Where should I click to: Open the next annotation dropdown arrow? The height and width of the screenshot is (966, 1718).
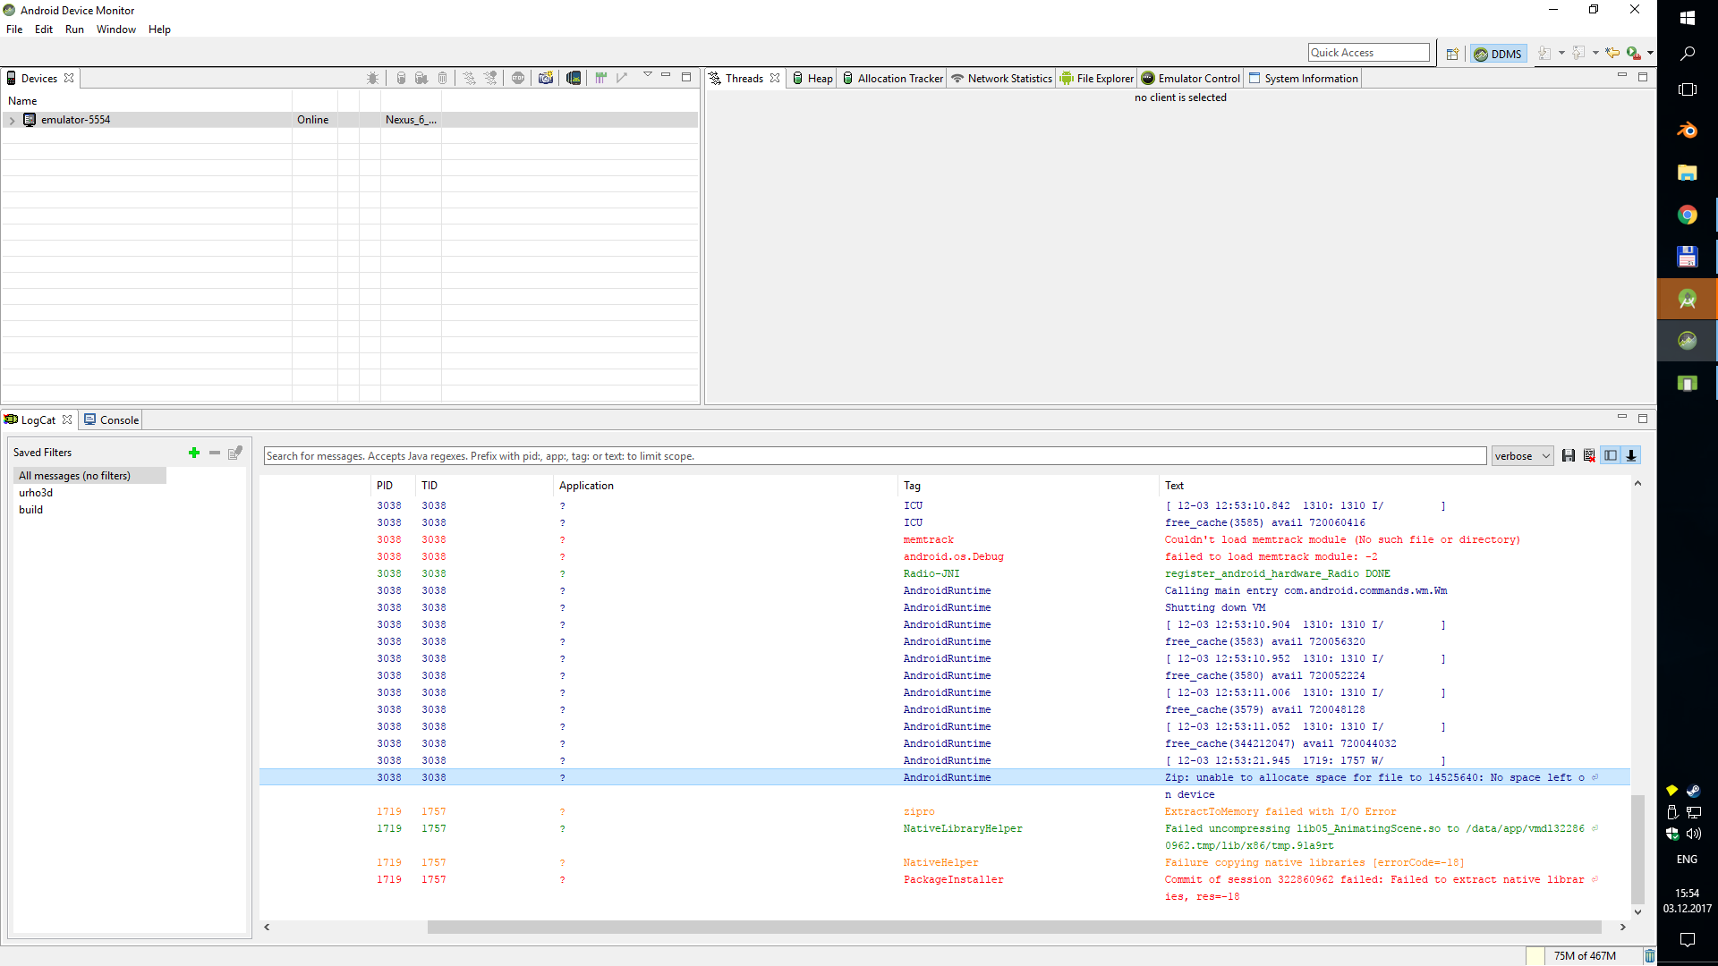[x=1561, y=54]
